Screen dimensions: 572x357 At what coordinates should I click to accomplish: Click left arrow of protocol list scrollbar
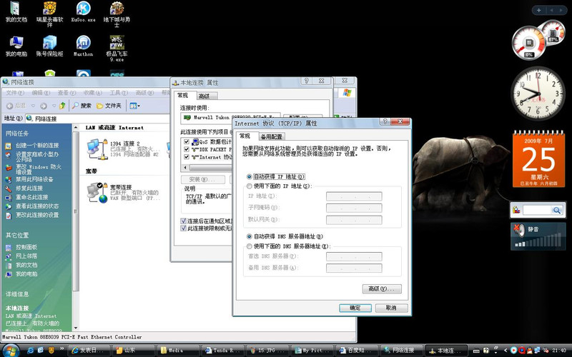(186, 168)
